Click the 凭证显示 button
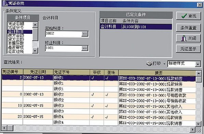This screenshot has height=134, width=204. pyautogui.click(x=188, y=49)
